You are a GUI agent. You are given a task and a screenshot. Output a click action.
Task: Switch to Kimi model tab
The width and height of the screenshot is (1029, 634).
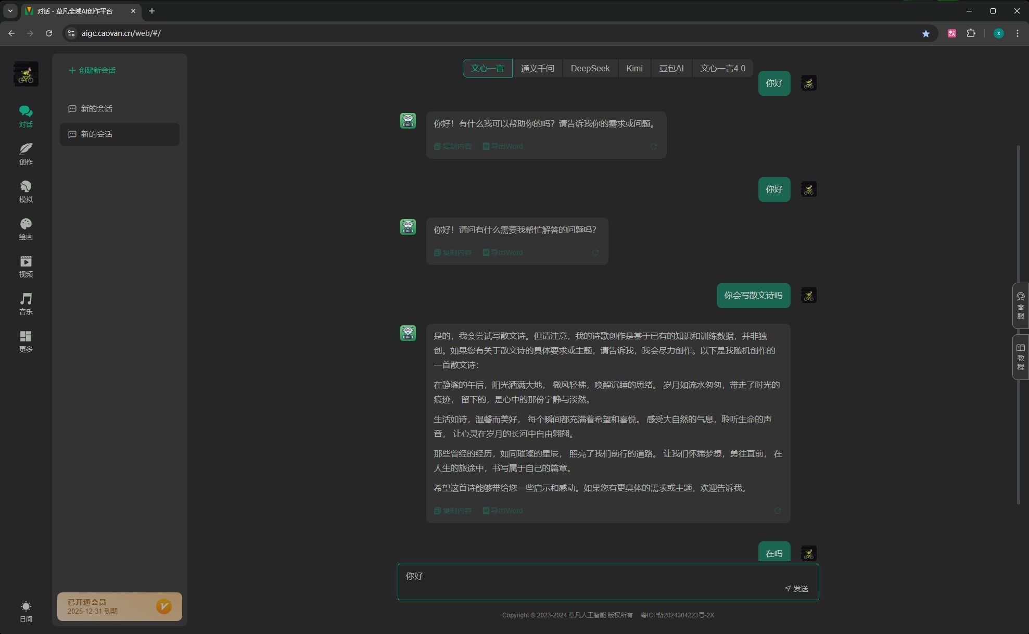[634, 68]
